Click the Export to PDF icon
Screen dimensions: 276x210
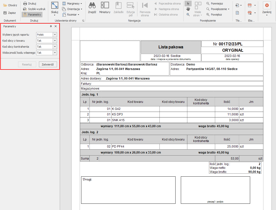click(250, 5)
